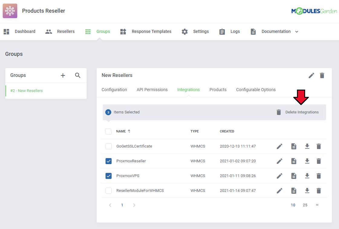Open the ModulesGarden logo link
339x229 pixels.
click(314, 11)
